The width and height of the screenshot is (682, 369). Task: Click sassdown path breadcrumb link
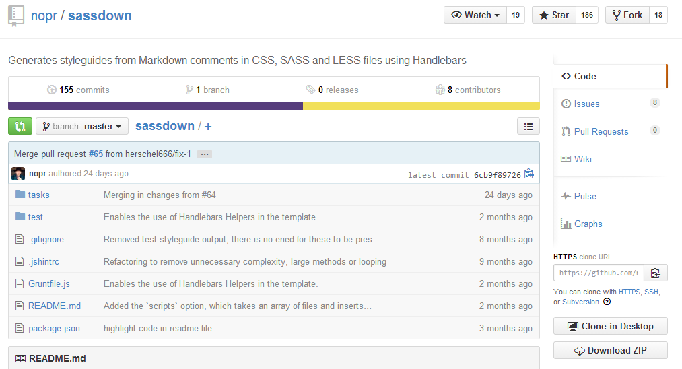point(165,126)
